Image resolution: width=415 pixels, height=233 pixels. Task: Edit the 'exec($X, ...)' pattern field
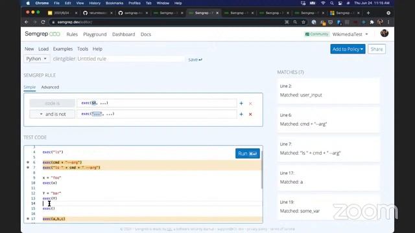(x=157, y=103)
